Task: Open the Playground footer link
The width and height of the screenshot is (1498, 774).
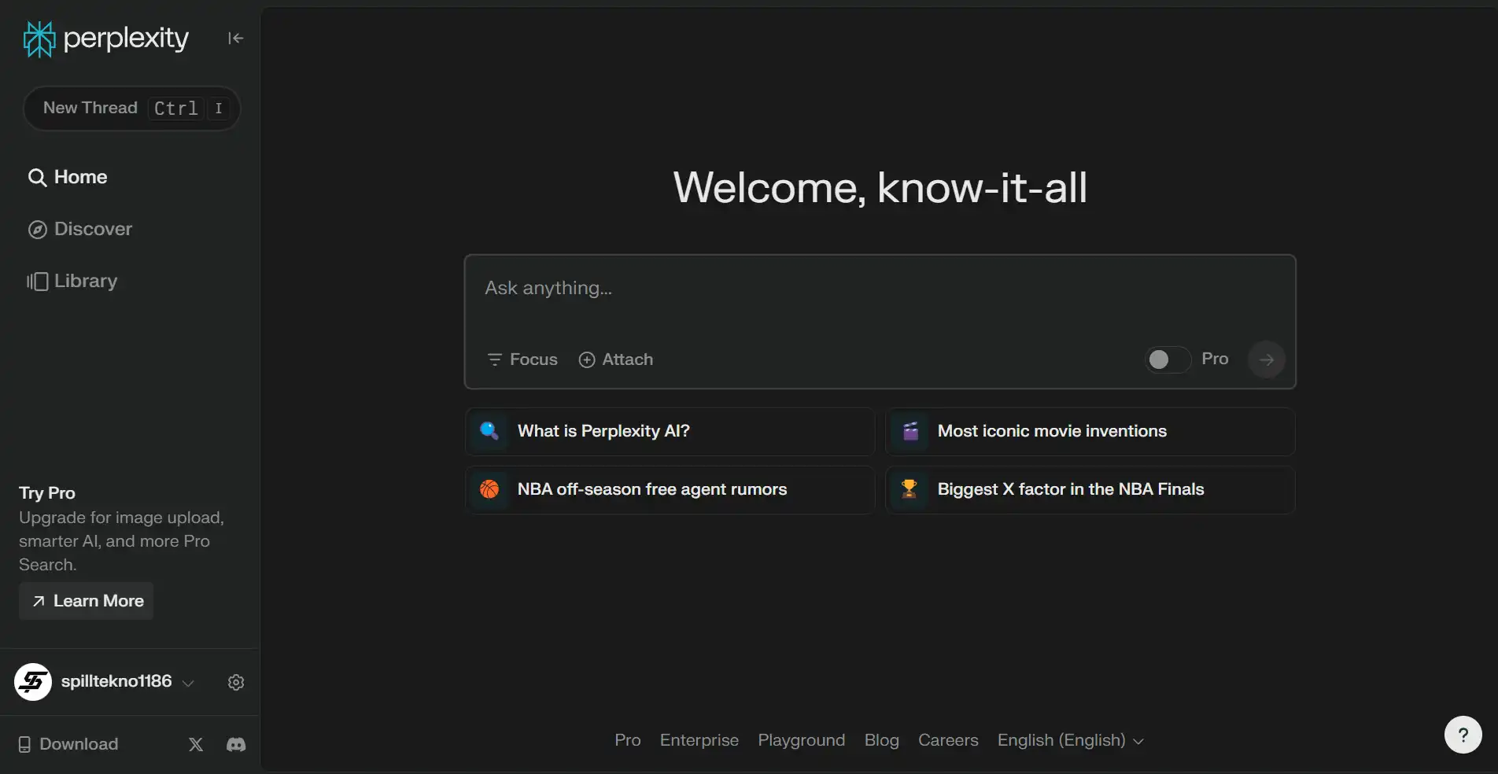Action: coord(802,740)
